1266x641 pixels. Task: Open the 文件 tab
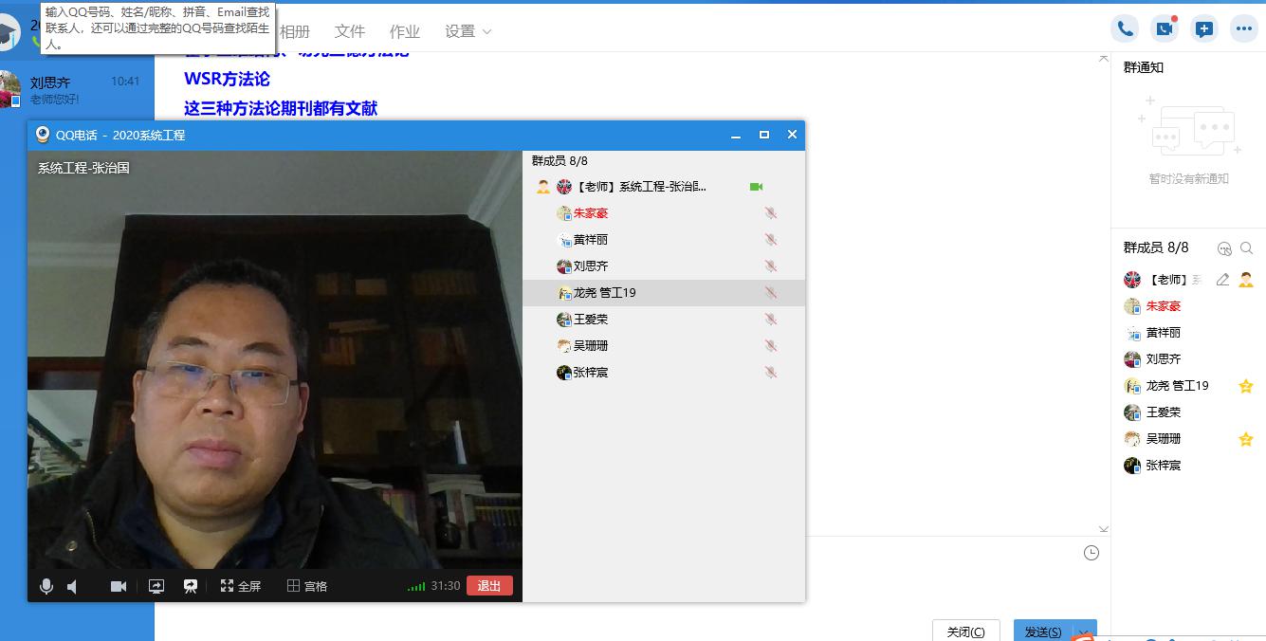tap(350, 31)
